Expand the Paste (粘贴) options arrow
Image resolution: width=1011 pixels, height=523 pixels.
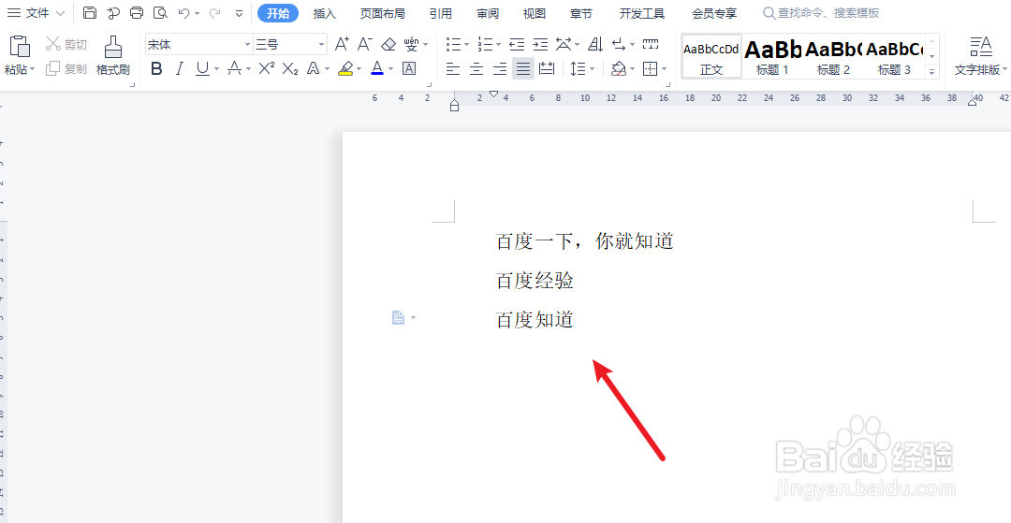pyautogui.click(x=33, y=69)
